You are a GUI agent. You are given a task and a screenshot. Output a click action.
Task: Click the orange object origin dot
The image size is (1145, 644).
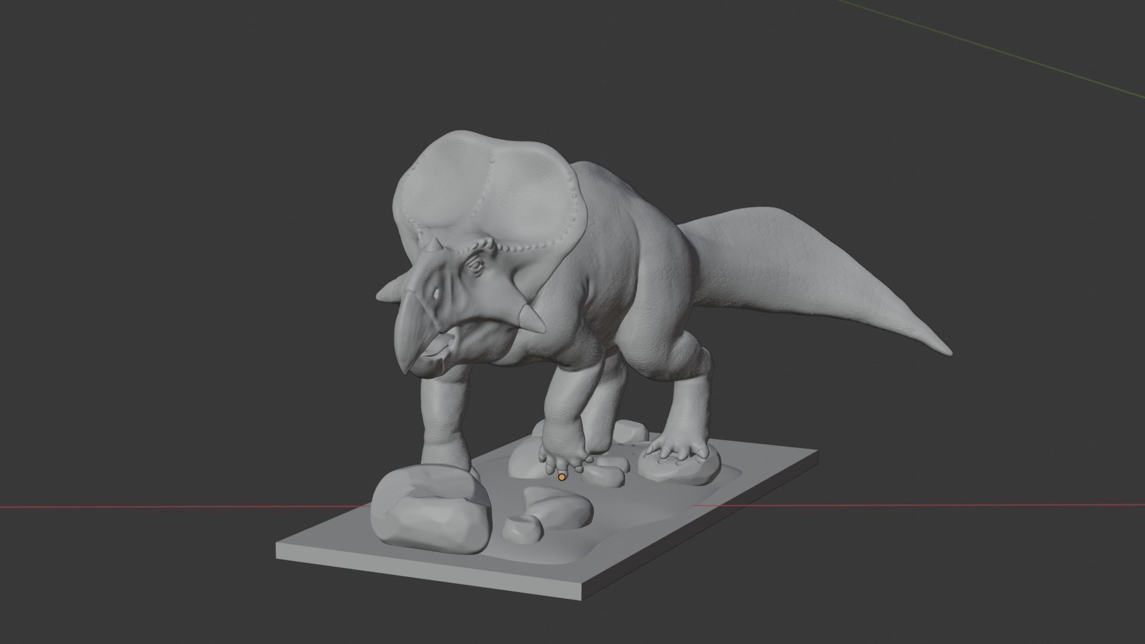[x=562, y=477]
